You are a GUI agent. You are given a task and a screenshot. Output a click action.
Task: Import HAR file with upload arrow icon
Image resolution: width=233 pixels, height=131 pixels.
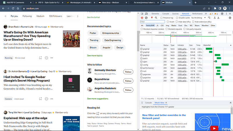click(215, 18)
